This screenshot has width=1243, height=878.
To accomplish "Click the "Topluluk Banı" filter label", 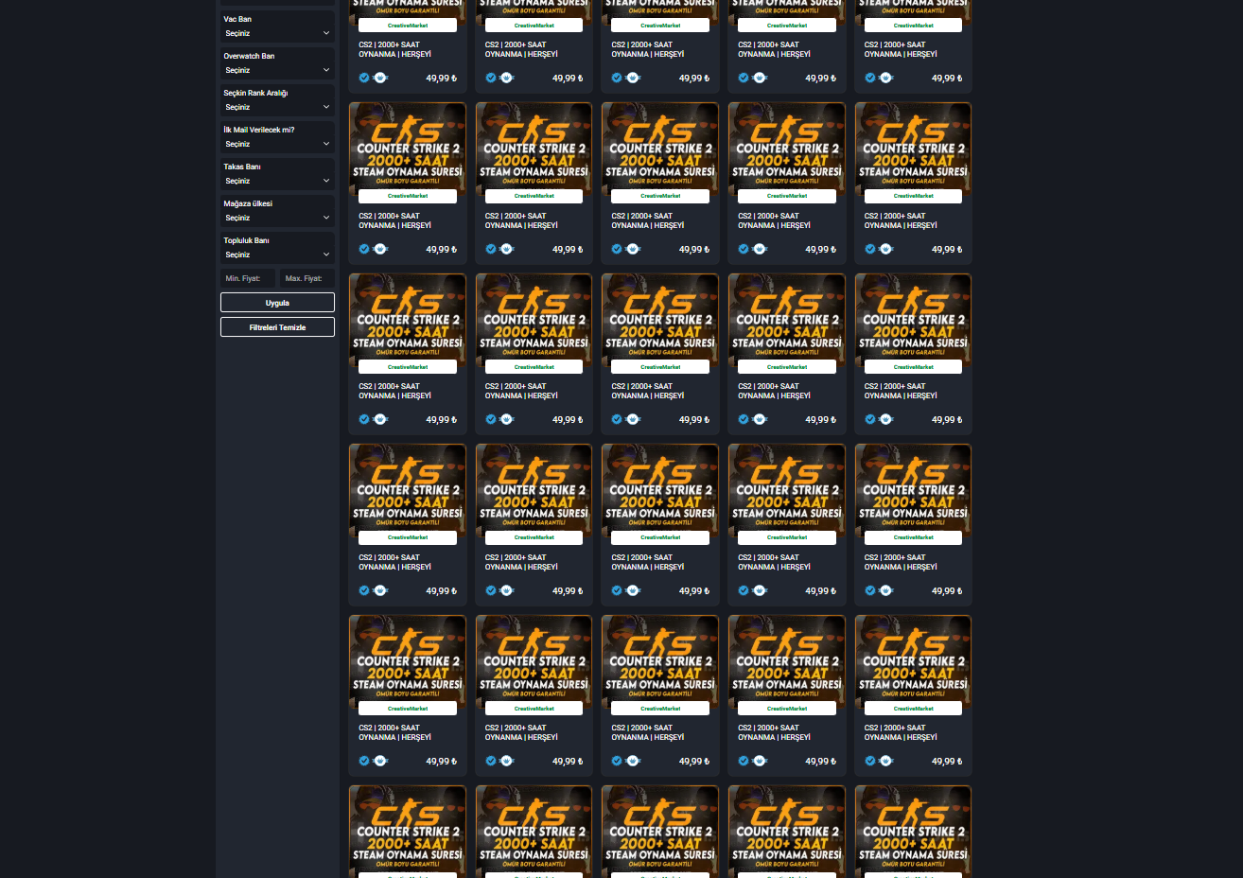I will (246, 240).
